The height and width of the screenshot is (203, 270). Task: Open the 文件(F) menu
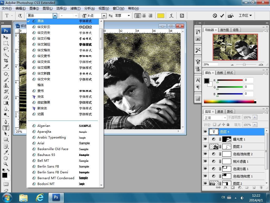pyautogui.click(x=7, y=8)
